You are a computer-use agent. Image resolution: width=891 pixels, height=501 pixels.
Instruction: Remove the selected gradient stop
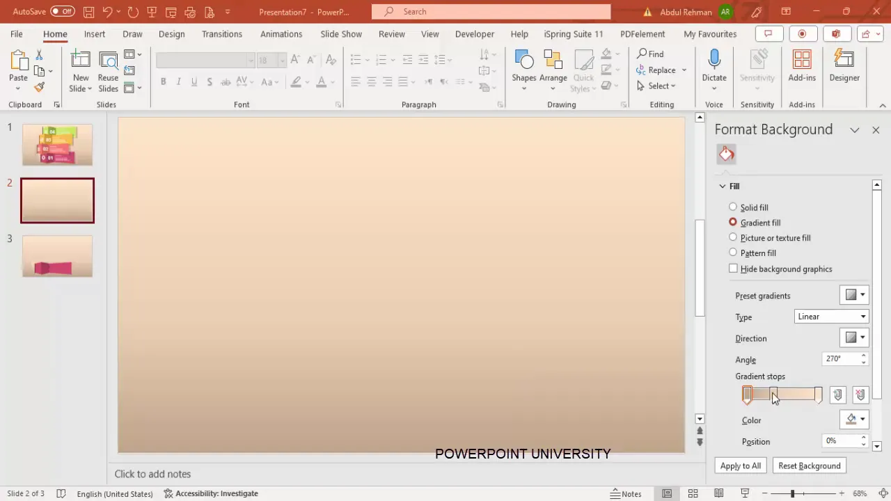coord(860,395)
